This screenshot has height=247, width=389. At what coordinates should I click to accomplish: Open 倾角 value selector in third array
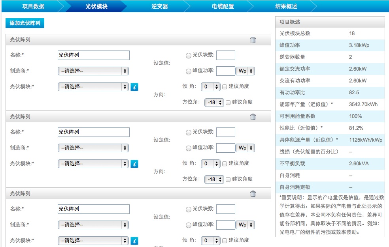point(211,241)
